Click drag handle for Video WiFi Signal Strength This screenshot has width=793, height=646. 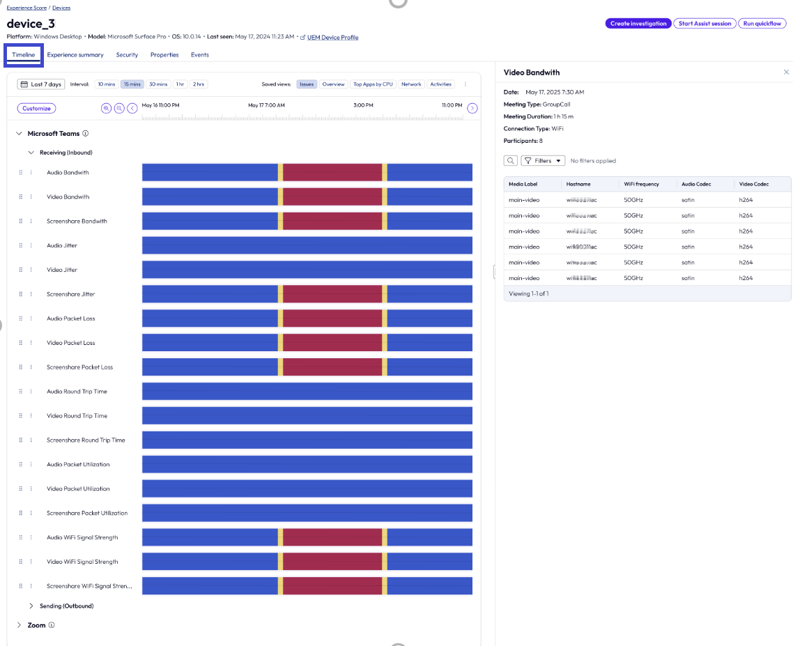pos(21,562)
